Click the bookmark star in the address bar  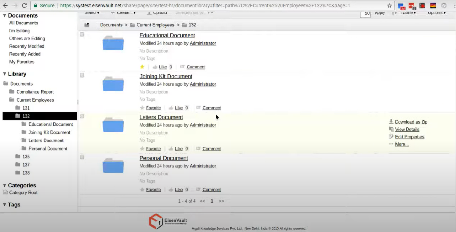pos(389,5)
